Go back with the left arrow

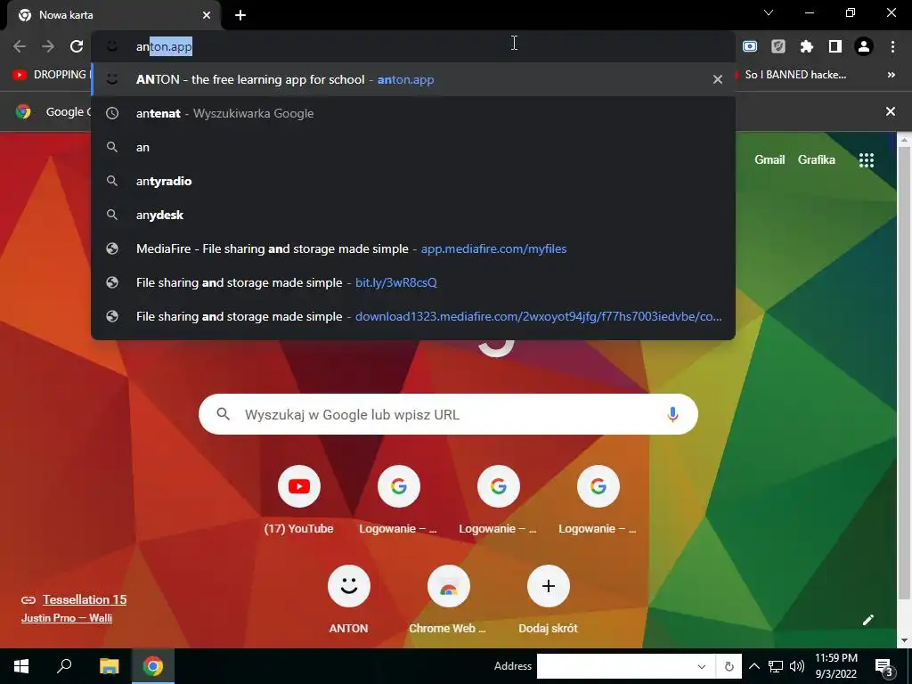(20, 46)
